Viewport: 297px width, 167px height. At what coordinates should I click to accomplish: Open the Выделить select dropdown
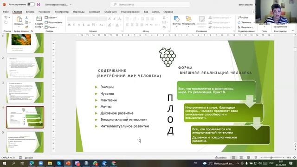[245, 27]
